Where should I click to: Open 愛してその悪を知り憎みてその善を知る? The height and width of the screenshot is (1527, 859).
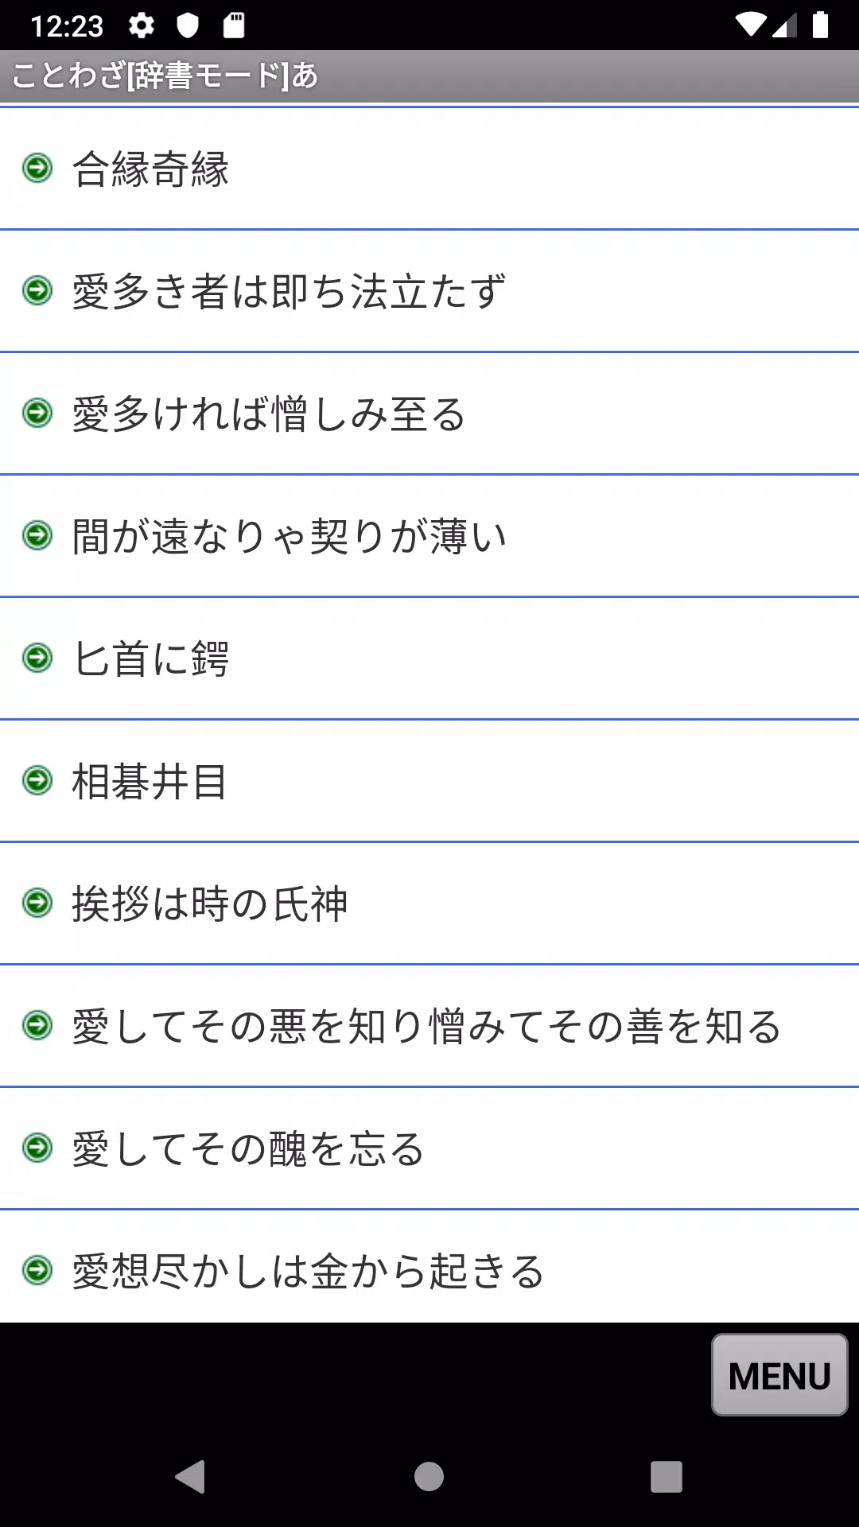click(427, 1025)
